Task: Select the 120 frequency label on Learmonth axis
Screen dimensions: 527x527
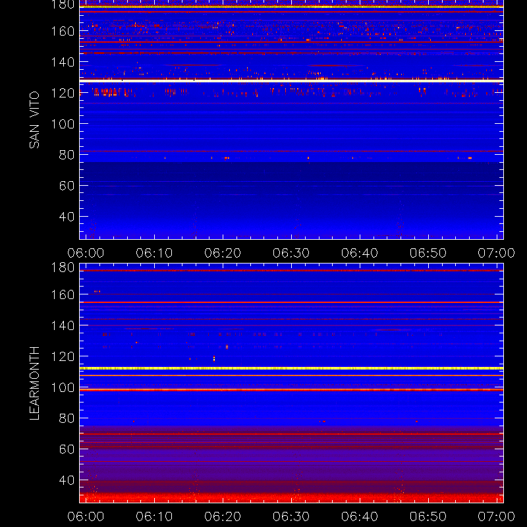Action: pyautogui.click(x=63, y=356)
